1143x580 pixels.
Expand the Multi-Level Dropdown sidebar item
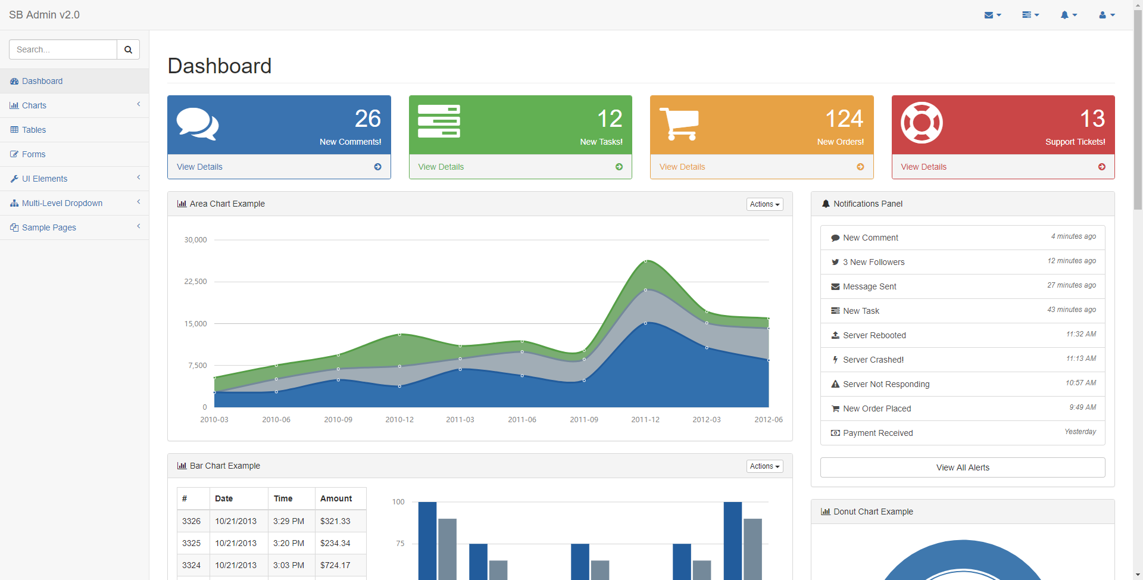pyautogui.click(x=74, y=203)
